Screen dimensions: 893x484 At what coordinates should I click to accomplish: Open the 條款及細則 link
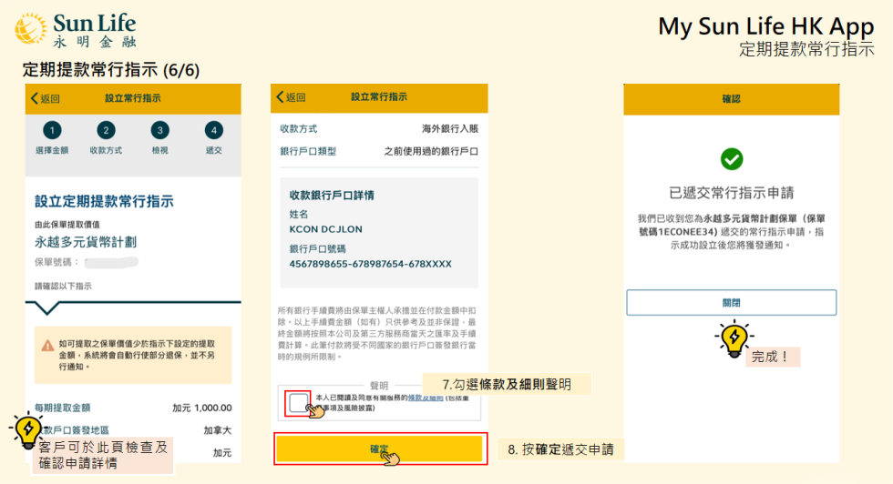point(425,398)
